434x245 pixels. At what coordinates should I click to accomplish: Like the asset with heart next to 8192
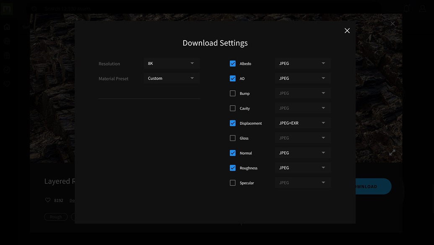click(48, 200)
